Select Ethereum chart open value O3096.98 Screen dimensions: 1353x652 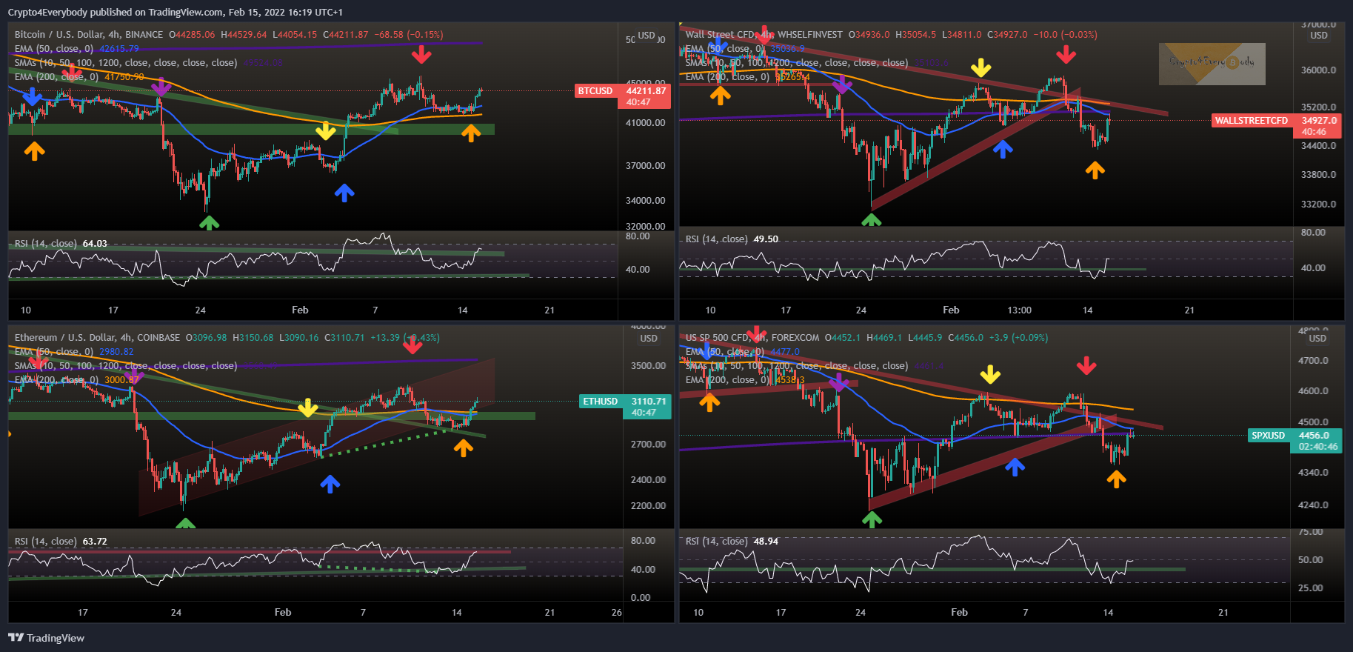(x=206, y=338)
